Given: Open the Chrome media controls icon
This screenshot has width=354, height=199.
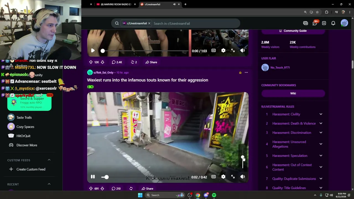Looking at the screenshot, I should [x=336, y=12].
